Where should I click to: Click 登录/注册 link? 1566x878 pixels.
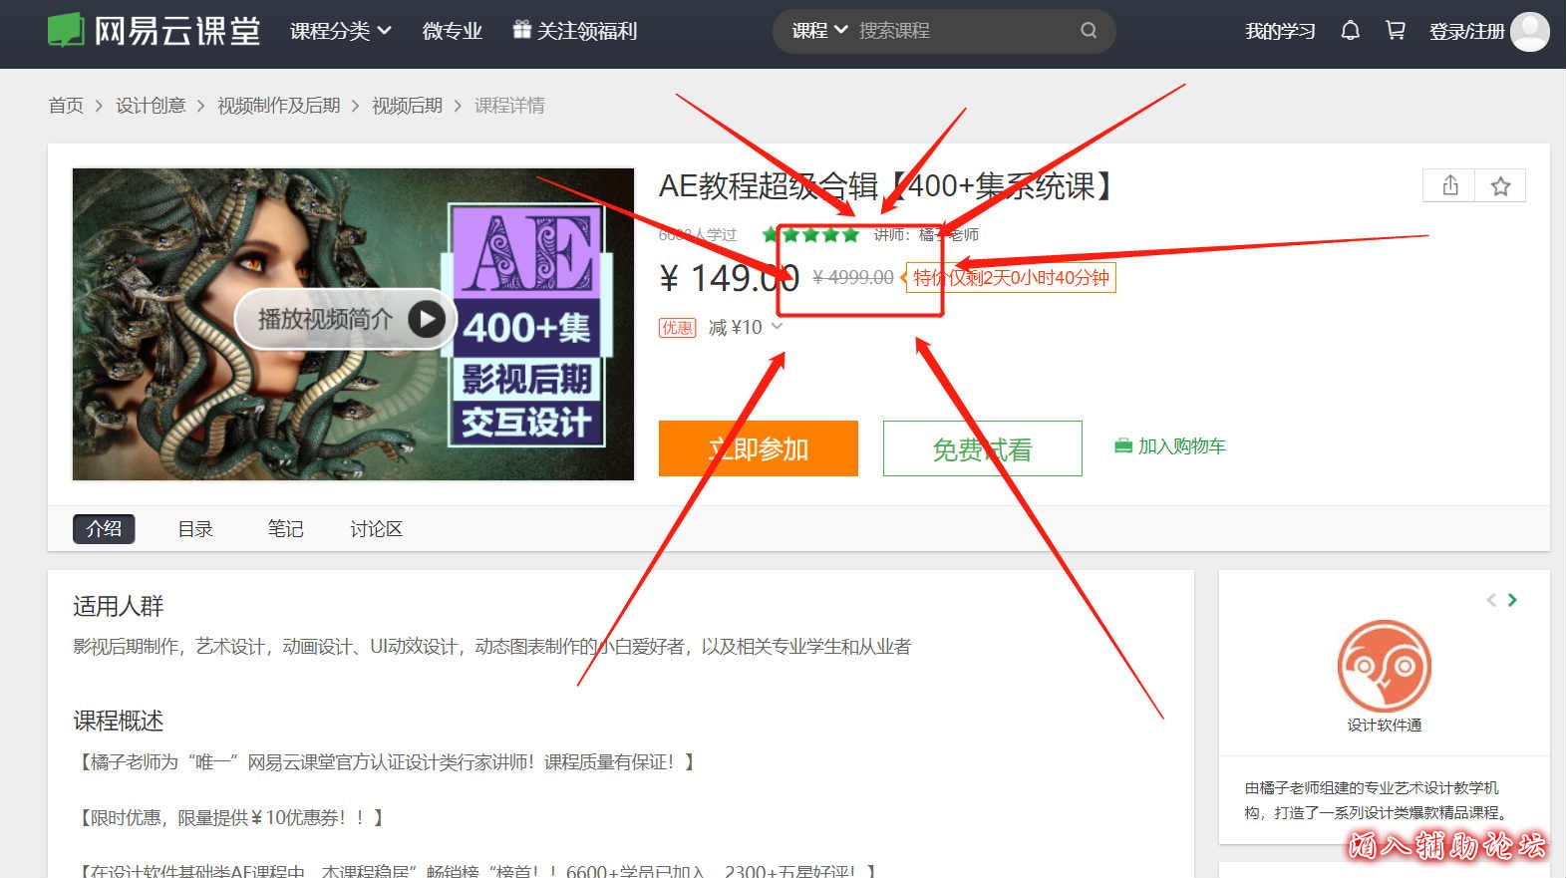click(x=1466, y=31)
